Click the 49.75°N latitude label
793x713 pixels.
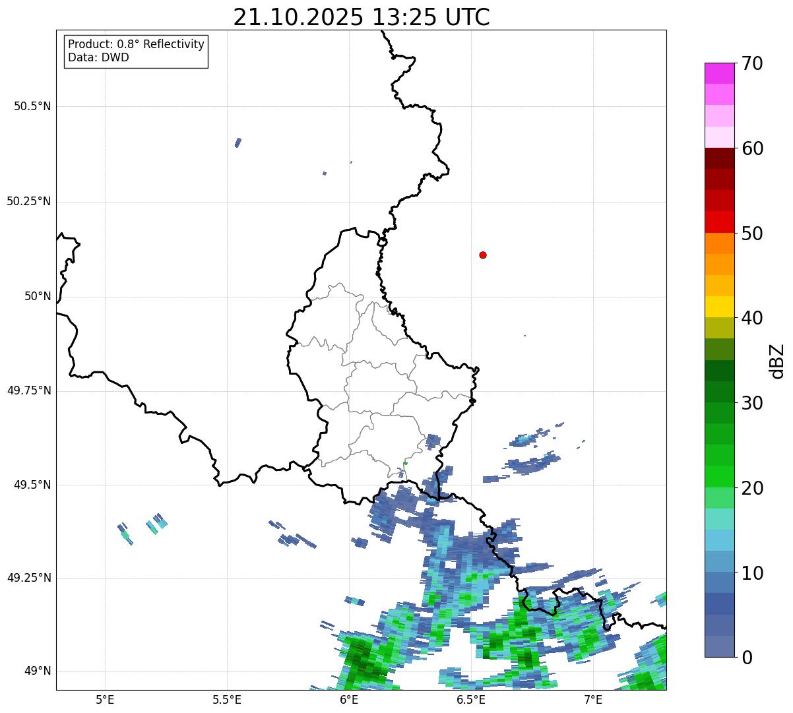[29, 390]
